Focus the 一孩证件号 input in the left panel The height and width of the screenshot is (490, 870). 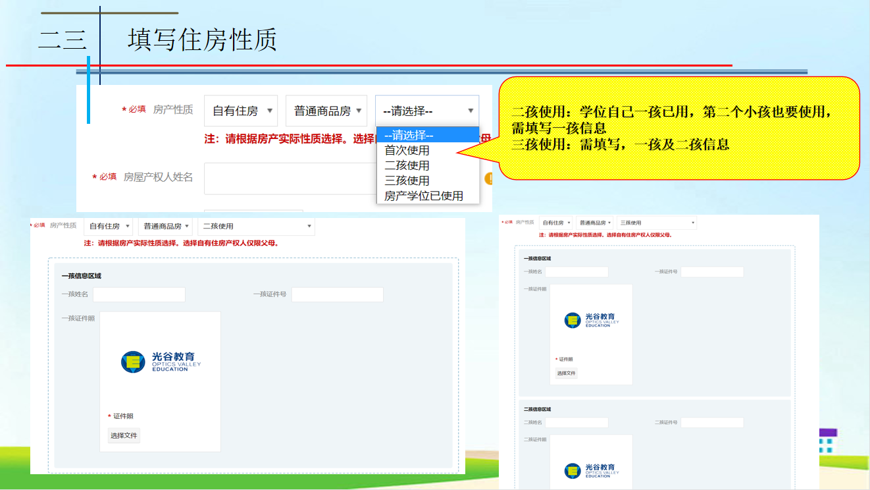point(337,294)
